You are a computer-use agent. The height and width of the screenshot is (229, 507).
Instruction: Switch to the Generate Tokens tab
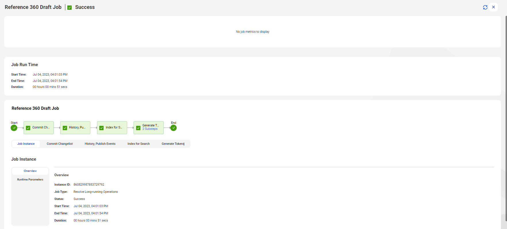pos(173,144)
